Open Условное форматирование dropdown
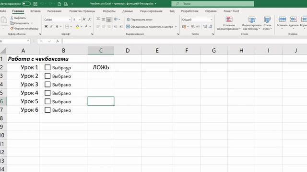Screen dimensions: 307x172 point(229,23)
